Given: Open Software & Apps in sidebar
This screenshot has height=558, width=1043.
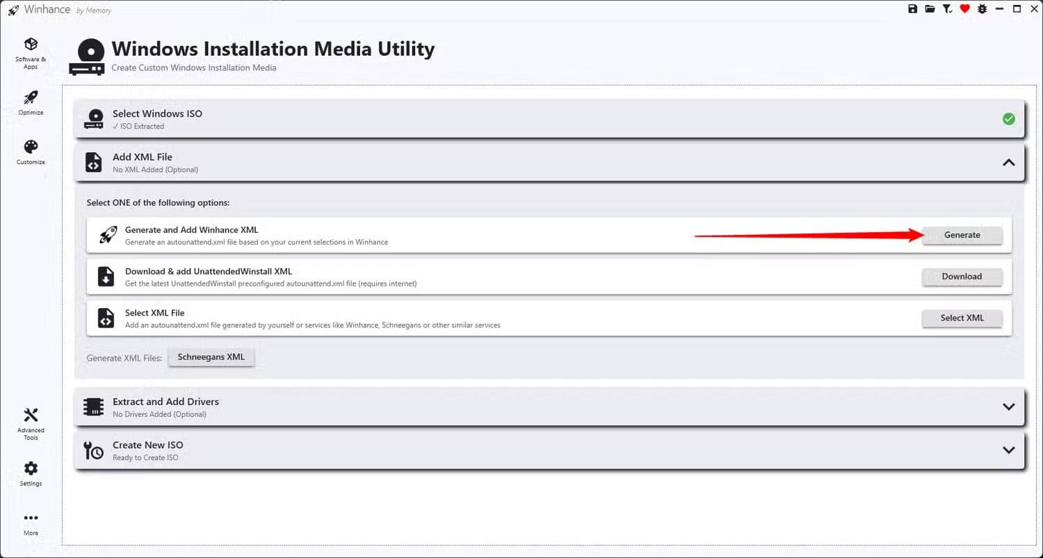Looking at the screenshot, I should coord(31,54).
